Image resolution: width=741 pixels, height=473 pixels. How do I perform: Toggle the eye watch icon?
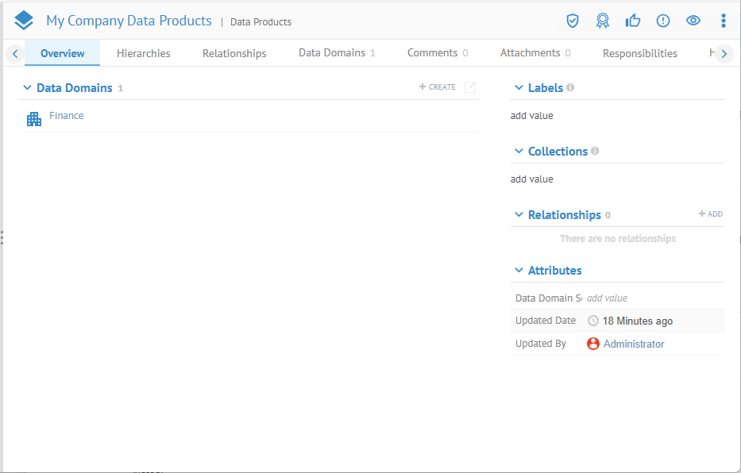pyautogui.click(x=693, y=21)
